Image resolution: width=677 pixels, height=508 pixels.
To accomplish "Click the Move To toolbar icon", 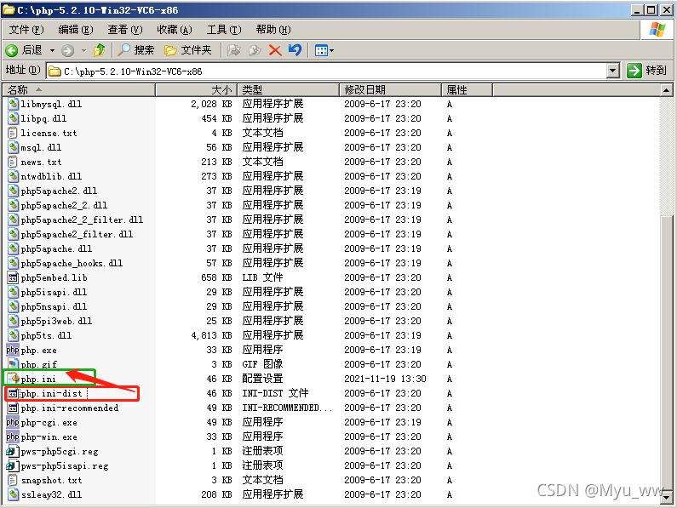I will coord(234,50).
